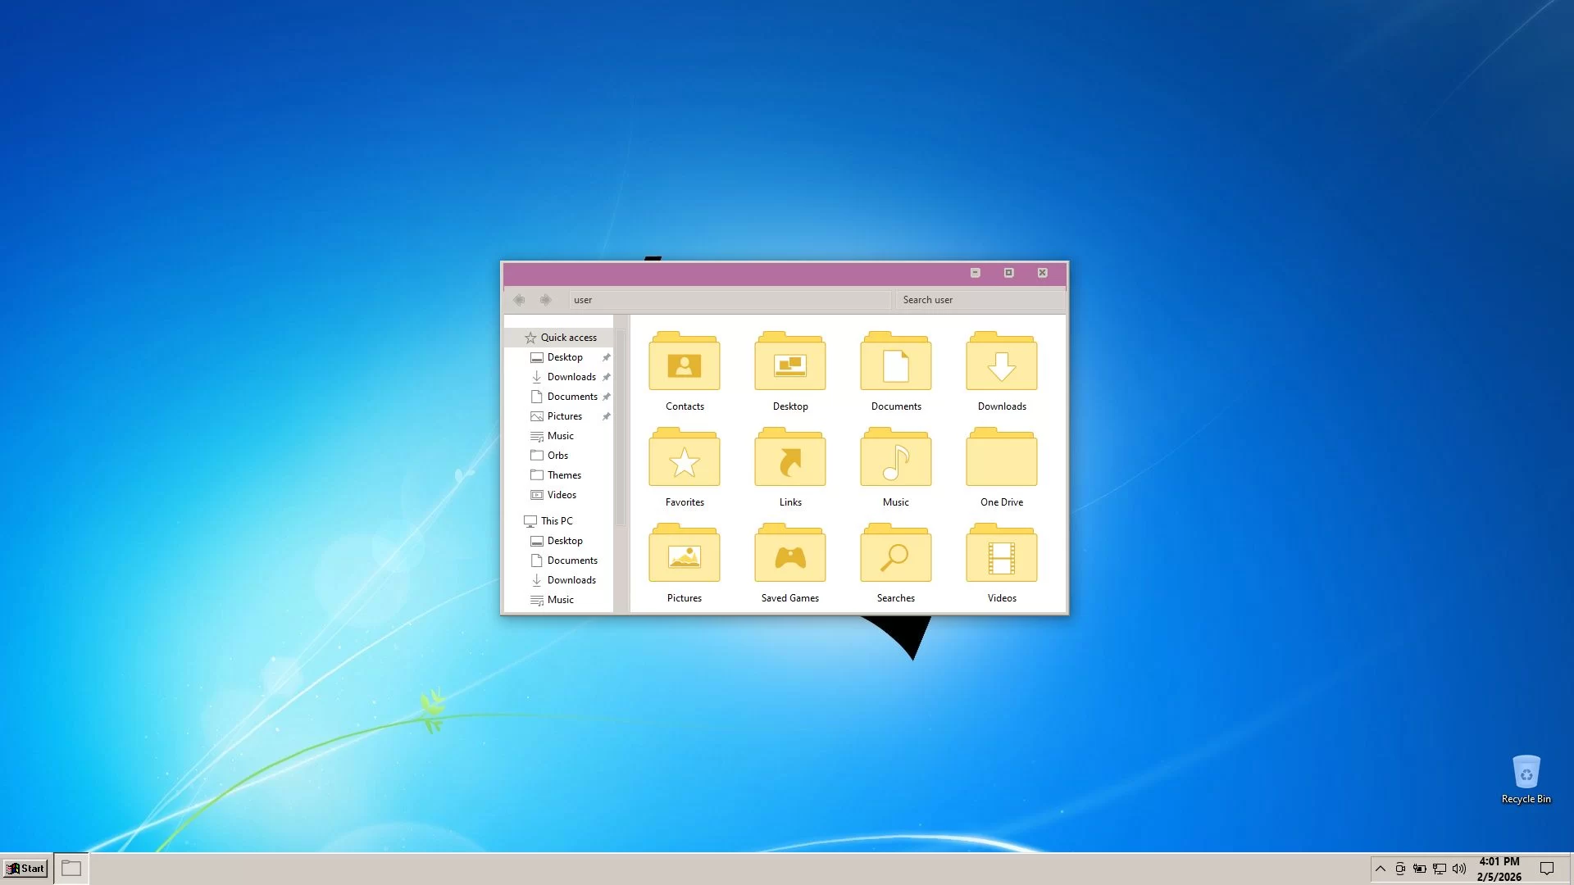This screenshot has height=885, width=1574.
Task: Click the pin next to Pictures
Action: pos(607,416)
